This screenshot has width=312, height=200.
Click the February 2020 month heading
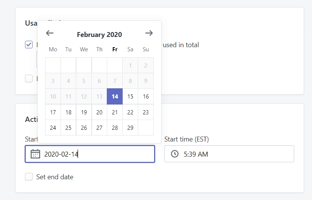click(99, 34)
